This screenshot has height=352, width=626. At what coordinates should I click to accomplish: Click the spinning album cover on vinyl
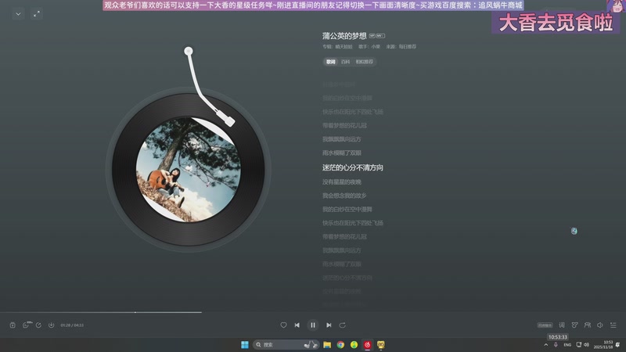pyautogui.click(x=189, y=170)
